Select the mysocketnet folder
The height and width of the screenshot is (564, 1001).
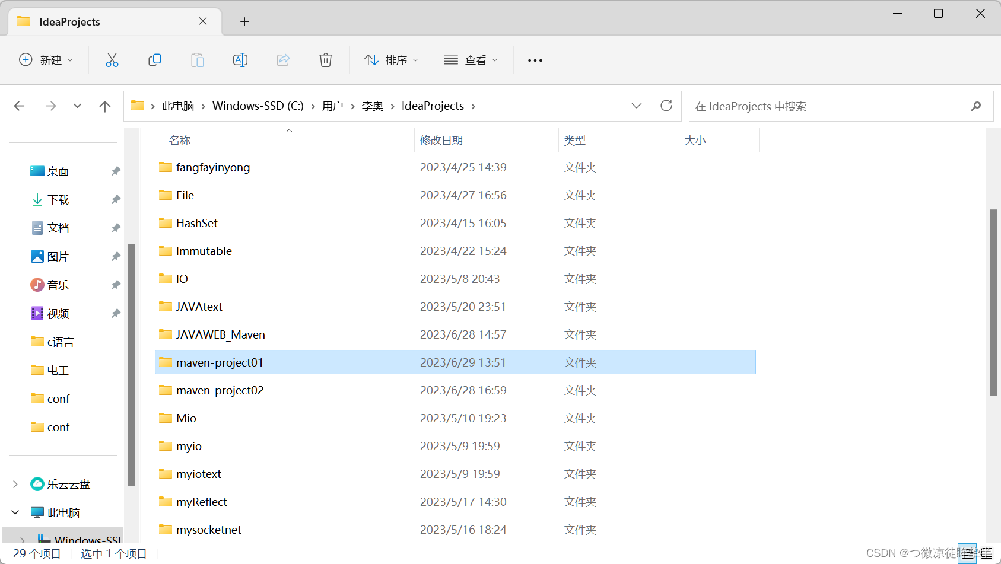pos(455,530)
